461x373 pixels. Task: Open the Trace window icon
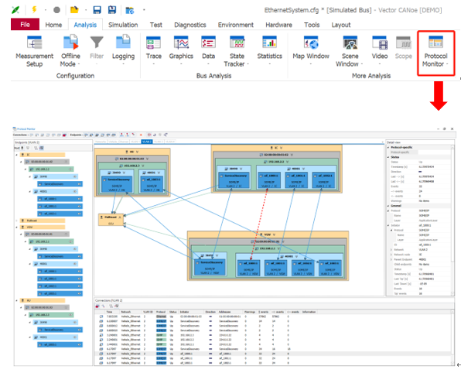tap(153, 43)
